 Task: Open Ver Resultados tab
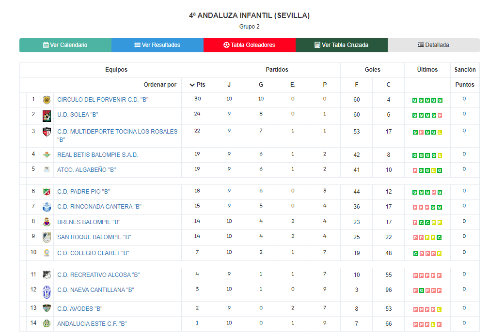(x=157, y=45)
